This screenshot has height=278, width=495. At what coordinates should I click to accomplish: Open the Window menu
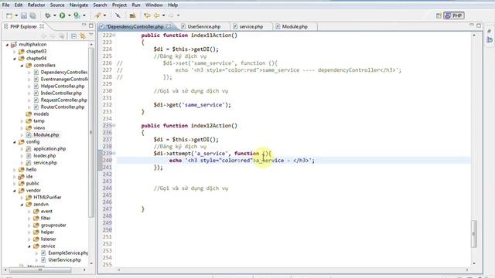pyautogui.click(x=154, y=5)
